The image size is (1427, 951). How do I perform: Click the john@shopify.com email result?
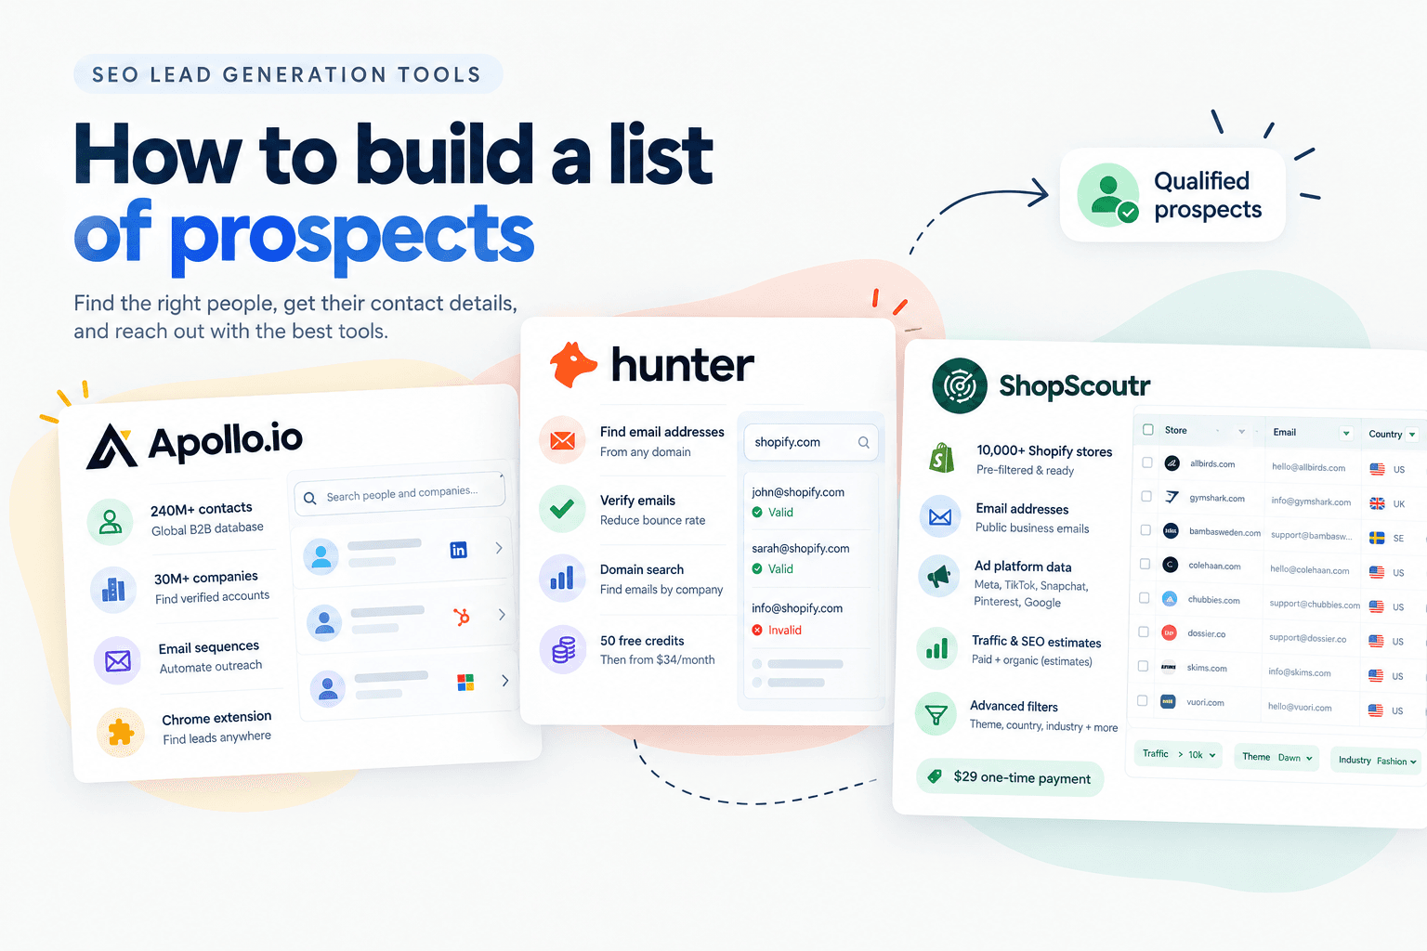(x=798, y=492)
